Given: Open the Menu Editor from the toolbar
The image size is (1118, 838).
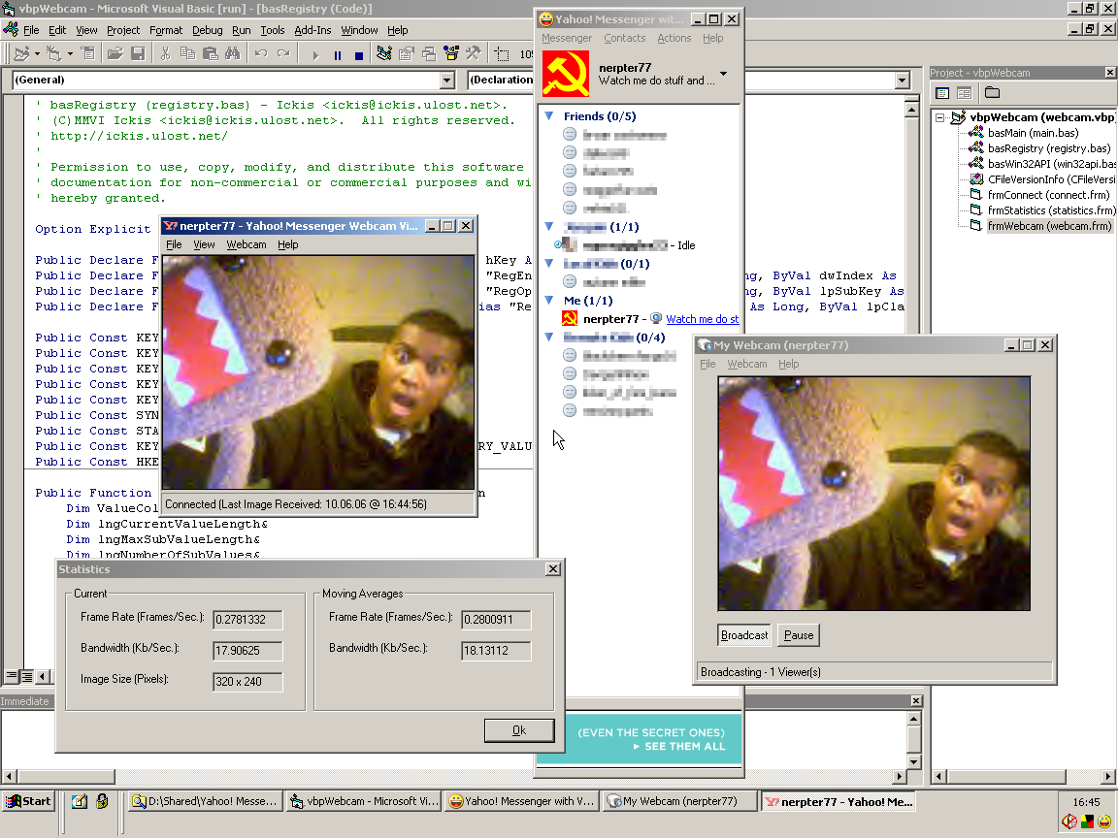Looking at the screenshot, I should point(87,53).
